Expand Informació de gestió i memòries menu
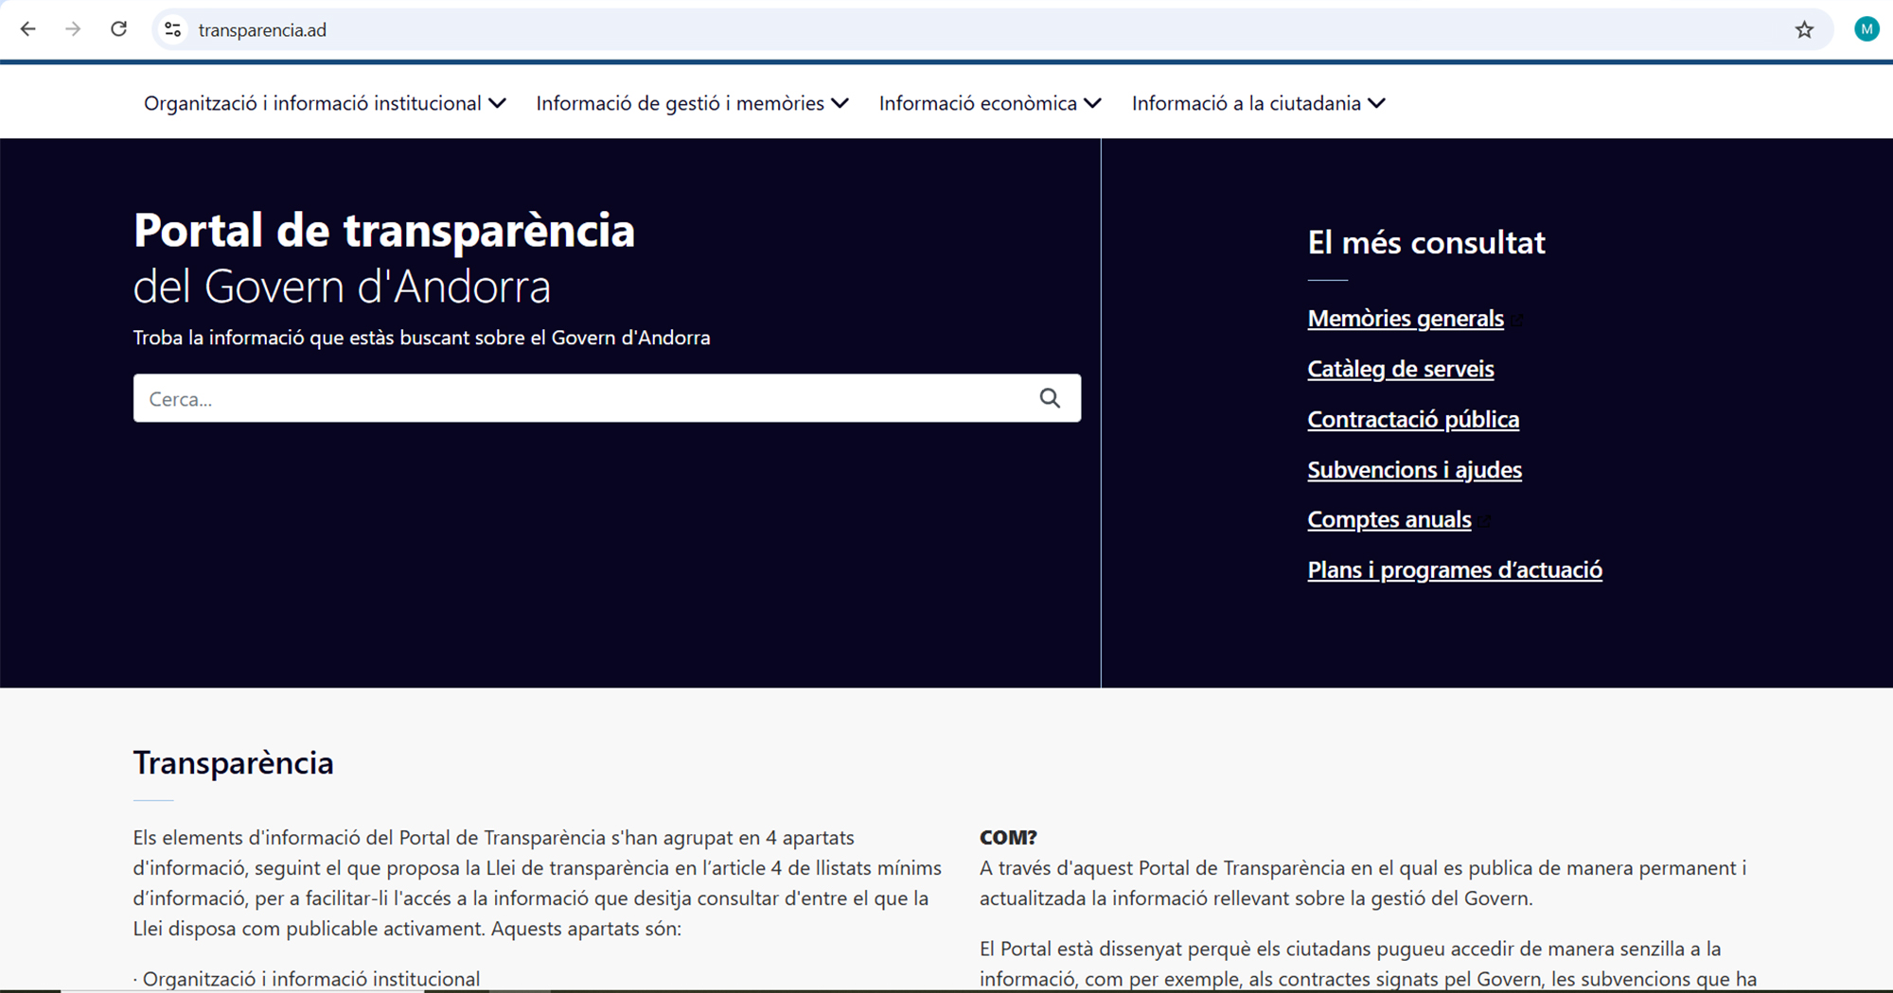Image resolution: width=1893 pixels, height=993 pixels. coord(691,103)
